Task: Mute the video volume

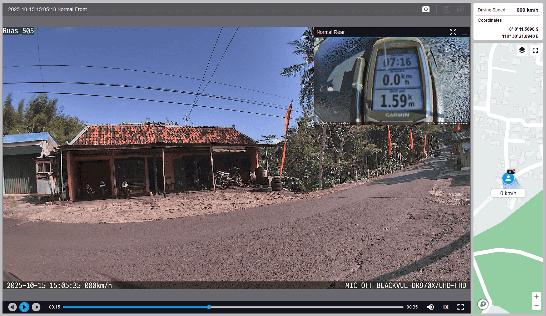Action: click(x=431, y=307)
